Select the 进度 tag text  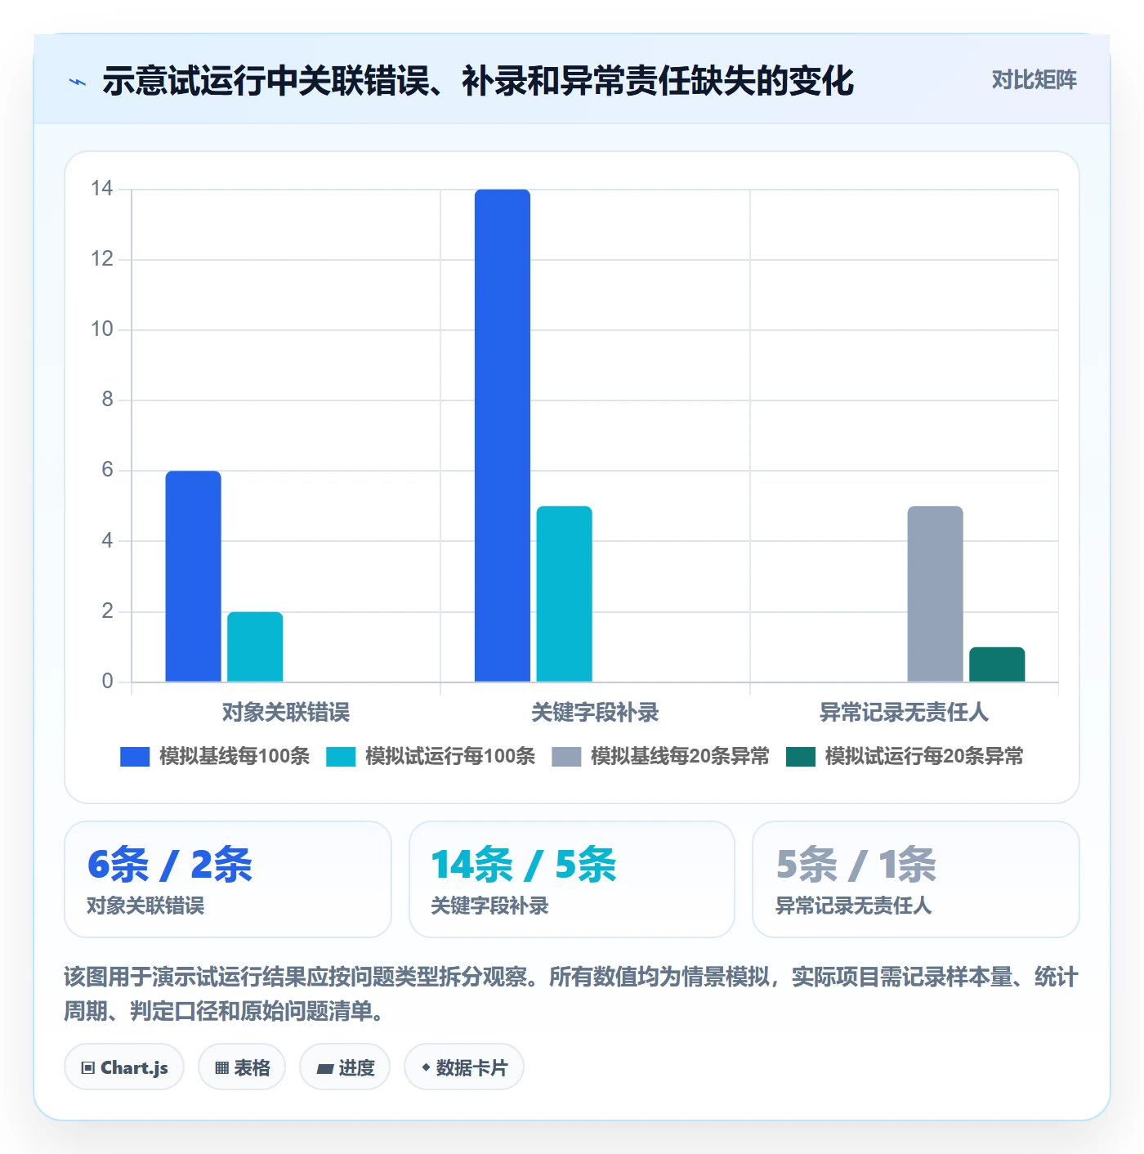point(356,1068)
